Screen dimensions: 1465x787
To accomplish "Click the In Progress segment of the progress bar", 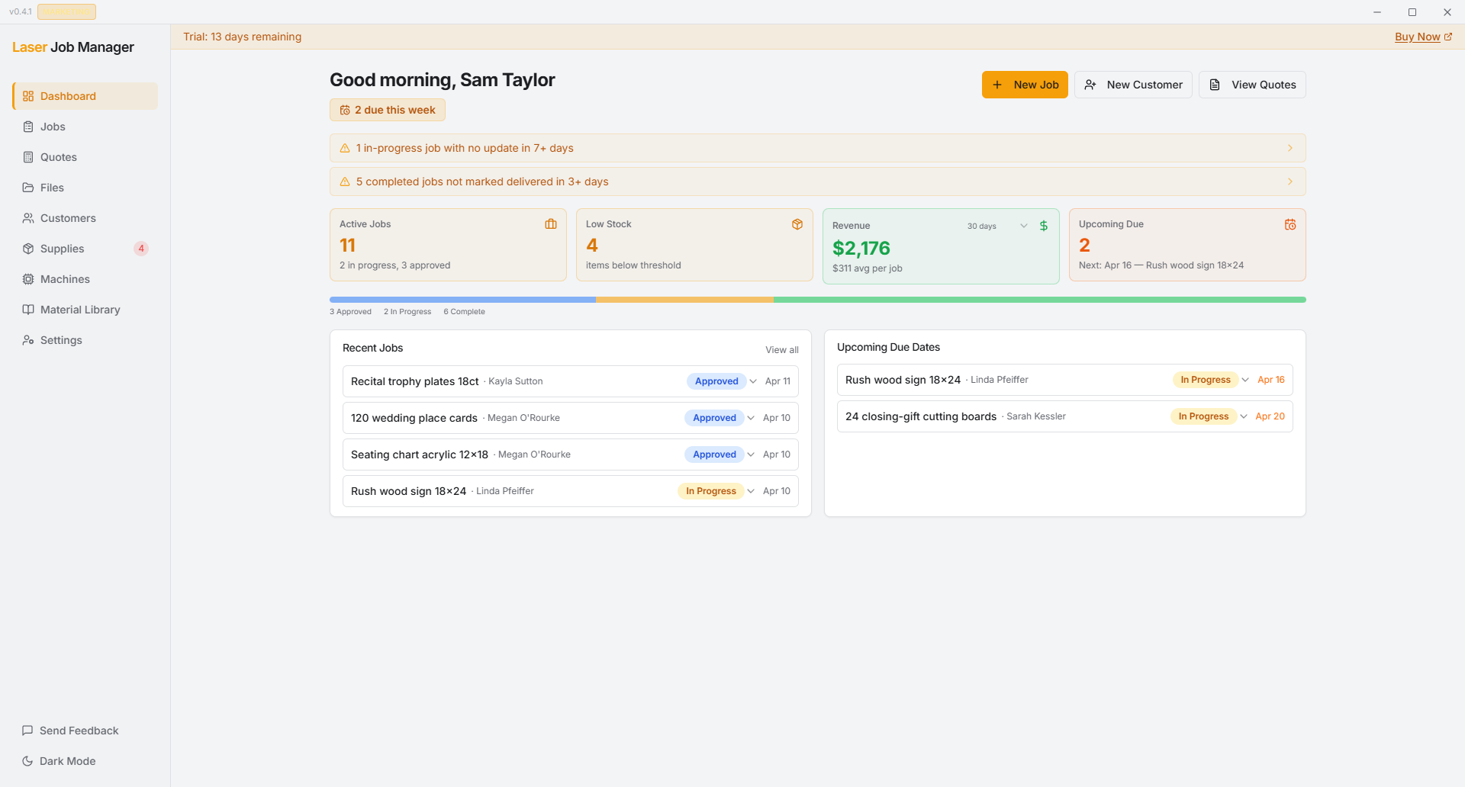I will point(683,299).
